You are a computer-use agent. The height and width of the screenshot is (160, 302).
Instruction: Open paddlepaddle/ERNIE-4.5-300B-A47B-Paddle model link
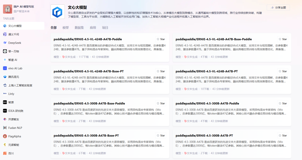tap(207, 104)
